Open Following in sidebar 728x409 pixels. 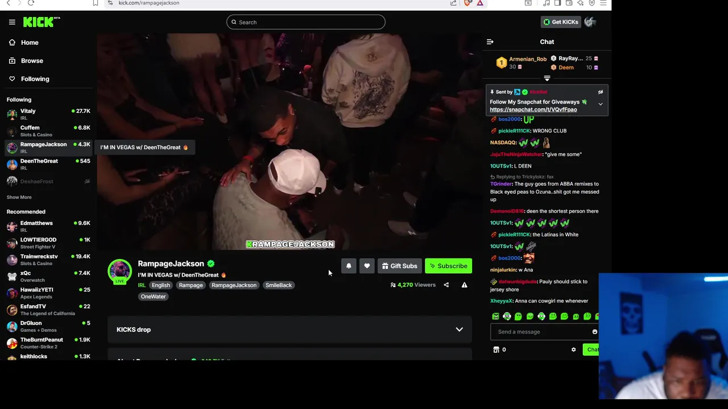coord(47,79)
